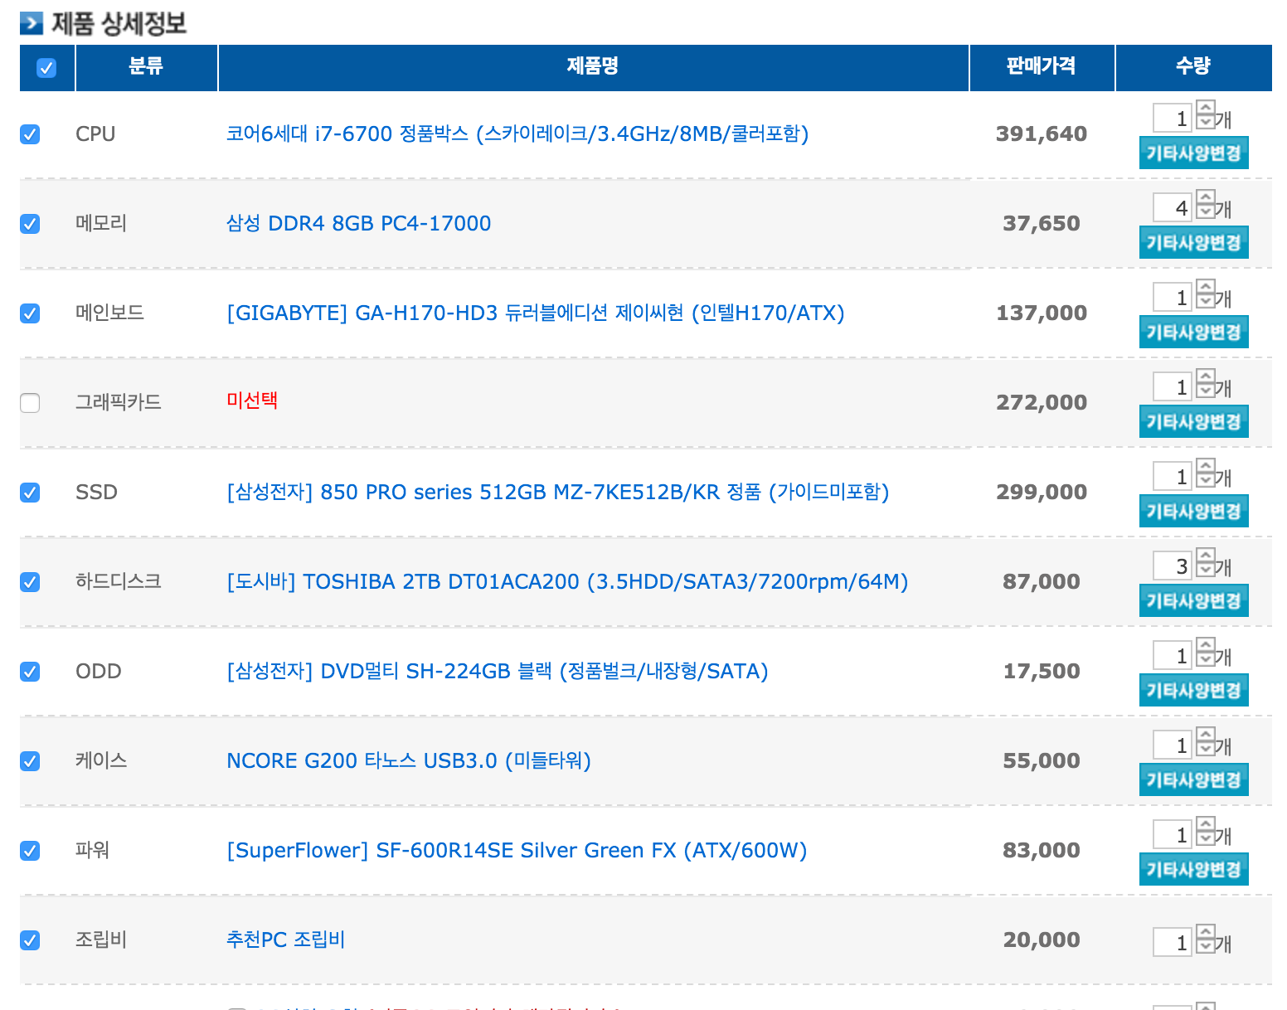Click the 메인보드 quantity input field
This screenshot has width=1287, height=1010.
[x=1173, y=297]
